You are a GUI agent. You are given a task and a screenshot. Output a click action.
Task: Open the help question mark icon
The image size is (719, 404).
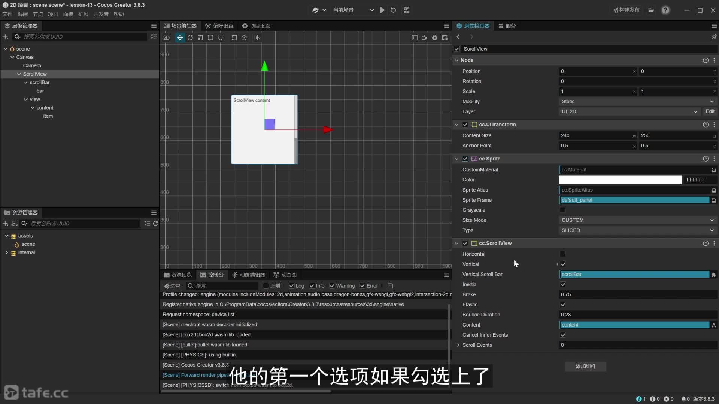[665, 10]
